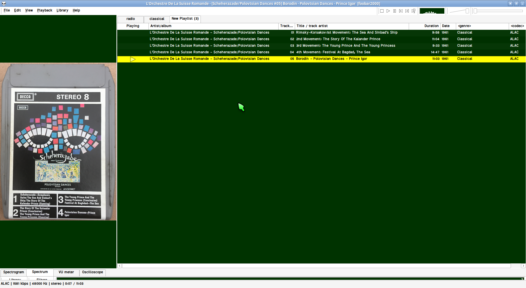This screenshot has width=526, height=288.
Task: Open the VU meter tab
Action: [66, 272]
